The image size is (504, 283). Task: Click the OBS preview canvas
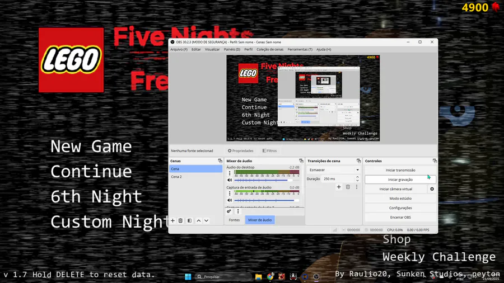pyautogui.click(x=303, y=98)
